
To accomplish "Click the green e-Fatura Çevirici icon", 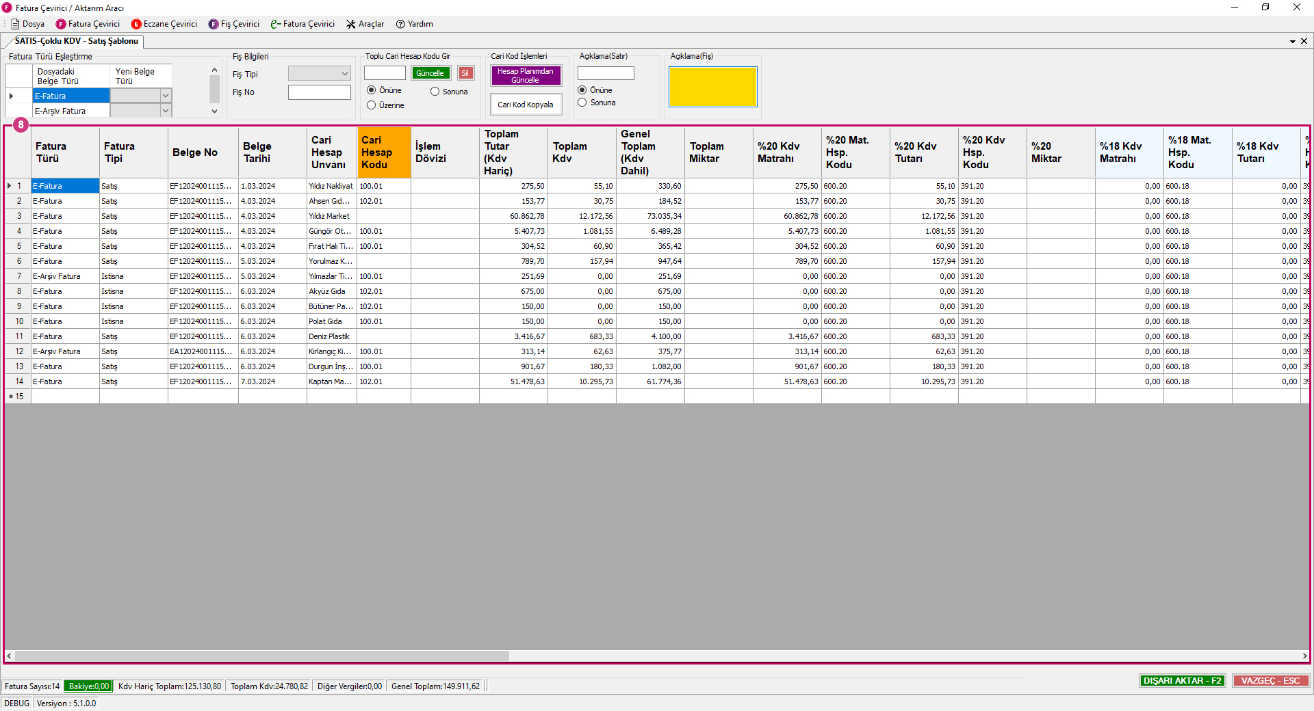I will [x=275, y=24].
